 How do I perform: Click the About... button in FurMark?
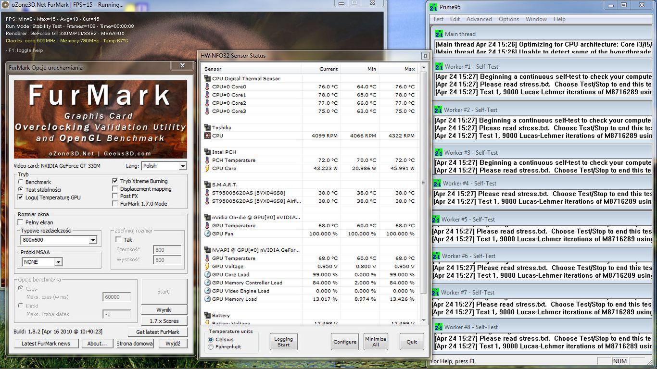pyautogui.click(x=97, y=344)
